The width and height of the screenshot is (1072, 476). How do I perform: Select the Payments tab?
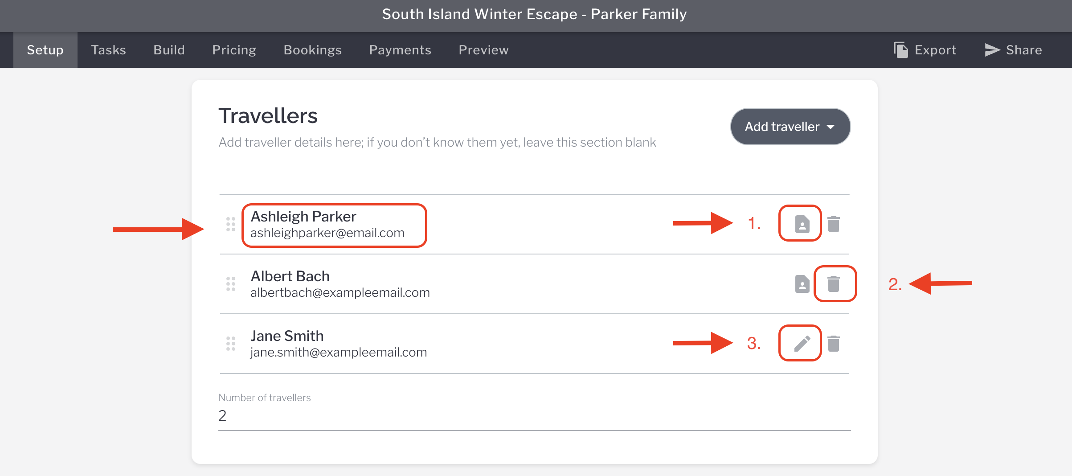click(x=400, y=50)
